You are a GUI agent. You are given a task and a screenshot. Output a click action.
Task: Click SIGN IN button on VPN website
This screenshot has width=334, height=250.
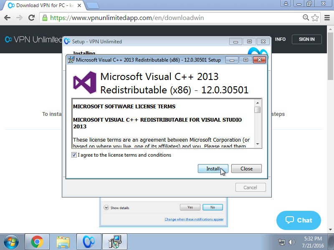click(306, 39)
